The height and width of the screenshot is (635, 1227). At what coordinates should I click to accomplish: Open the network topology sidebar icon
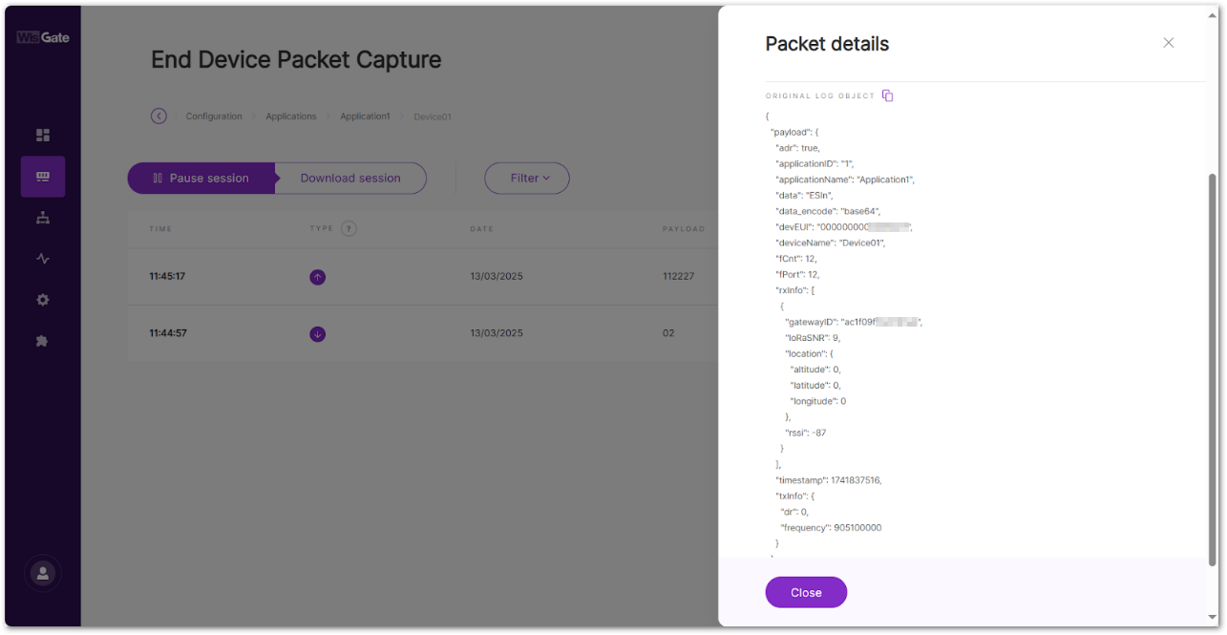click(42, 217)
